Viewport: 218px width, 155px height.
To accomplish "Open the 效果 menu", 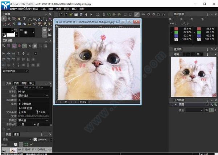I will pyautogui.click(x=58, y=9).
